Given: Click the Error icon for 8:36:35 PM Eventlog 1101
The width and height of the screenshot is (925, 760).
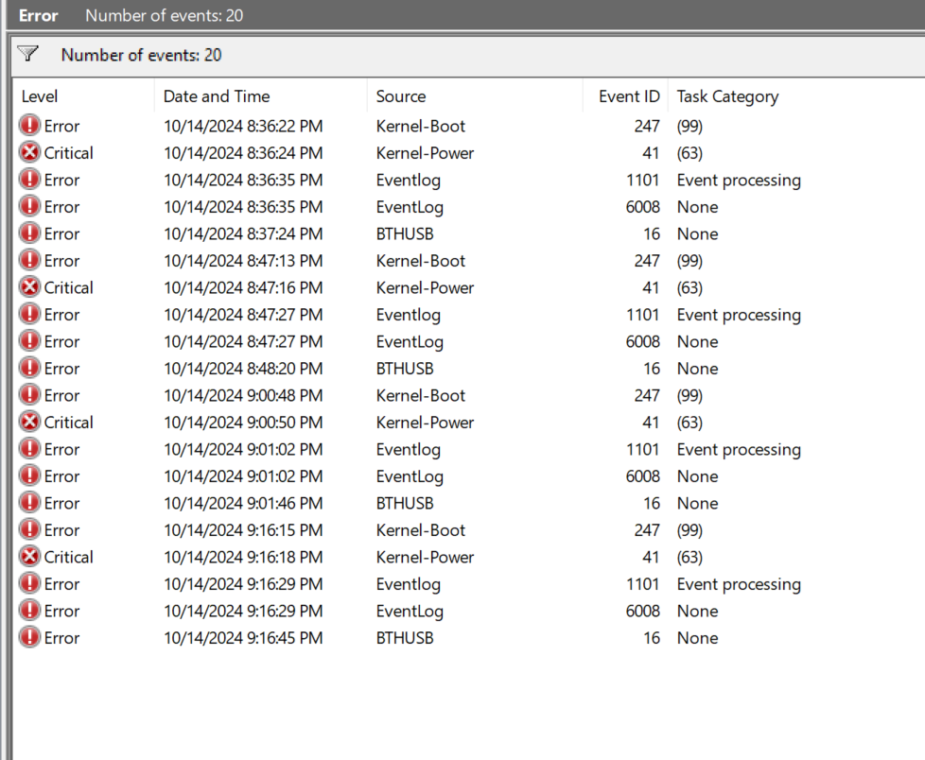Looking at the screenshot, I should point(29,180).
